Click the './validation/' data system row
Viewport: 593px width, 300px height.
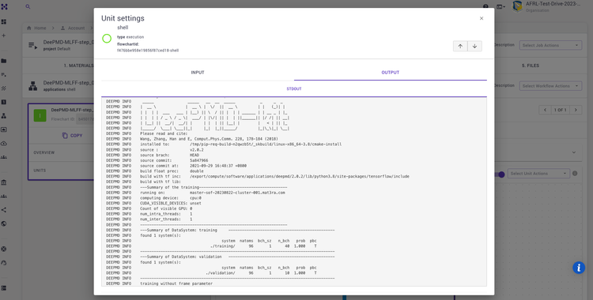click(262, 273)
